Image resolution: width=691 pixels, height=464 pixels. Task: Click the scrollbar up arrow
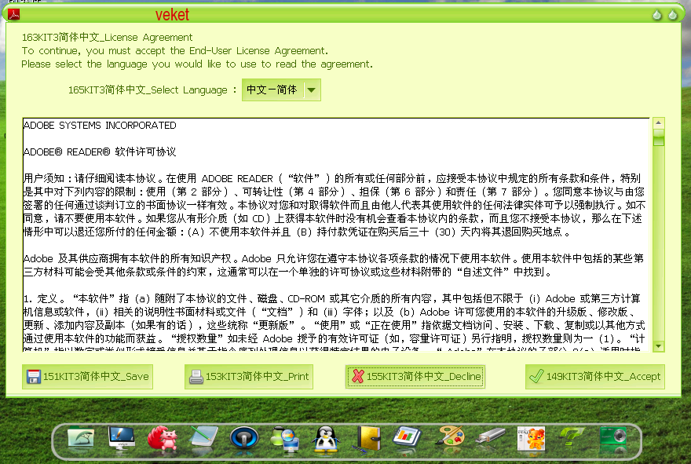pyautogui.click(x=659, y=123)
